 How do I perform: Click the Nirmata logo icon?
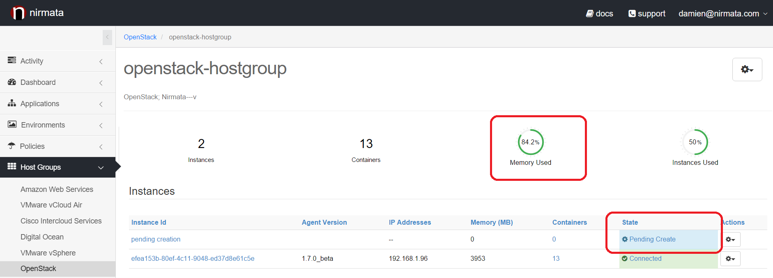click(18, 13)
